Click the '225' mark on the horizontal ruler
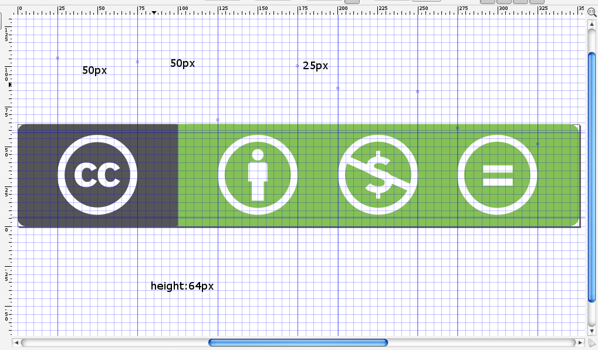This screenshot has width=598, height=350. [x=383, y=8]
